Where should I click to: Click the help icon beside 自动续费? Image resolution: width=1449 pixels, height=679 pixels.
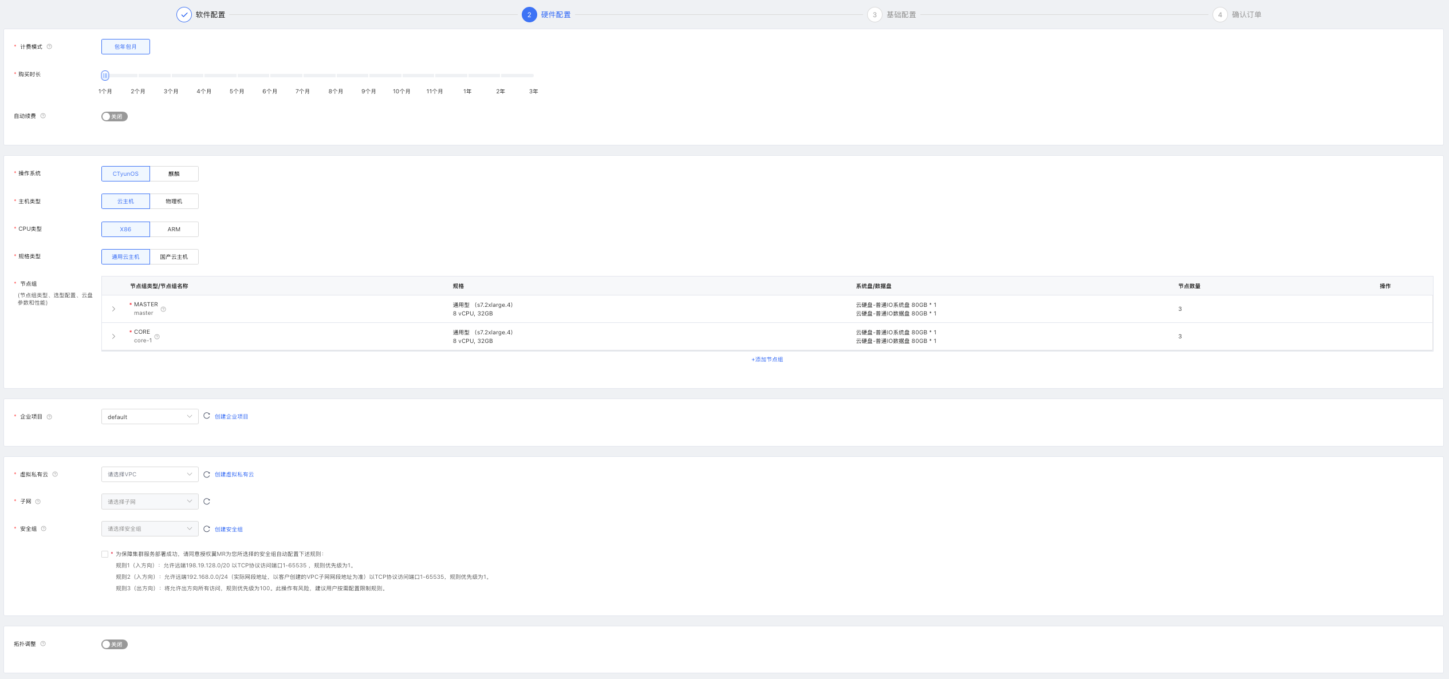coord(43,116)
